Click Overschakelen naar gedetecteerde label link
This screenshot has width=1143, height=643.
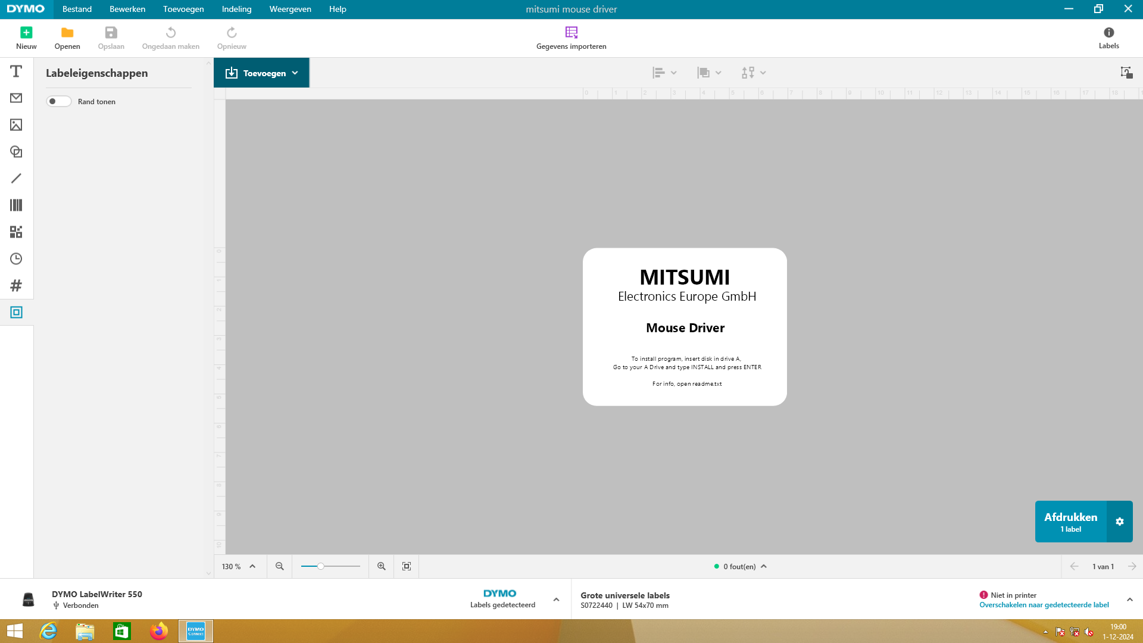pos(1044,605)
